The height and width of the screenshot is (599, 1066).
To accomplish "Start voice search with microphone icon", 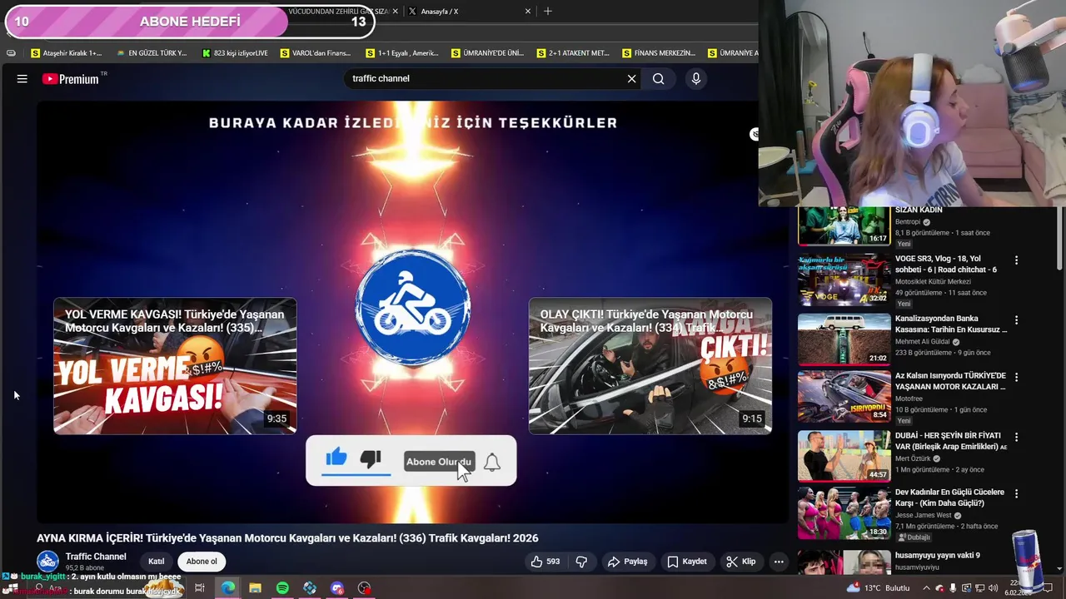I will [696, 78].
